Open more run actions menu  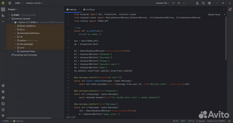(184, 3)
